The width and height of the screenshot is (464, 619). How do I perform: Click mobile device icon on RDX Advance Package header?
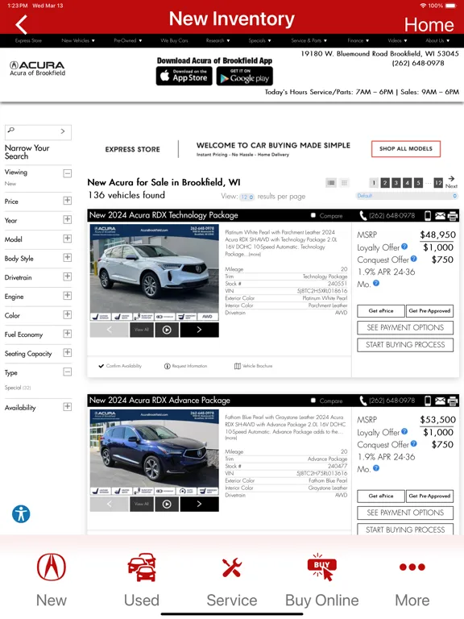tap(428, 401)
